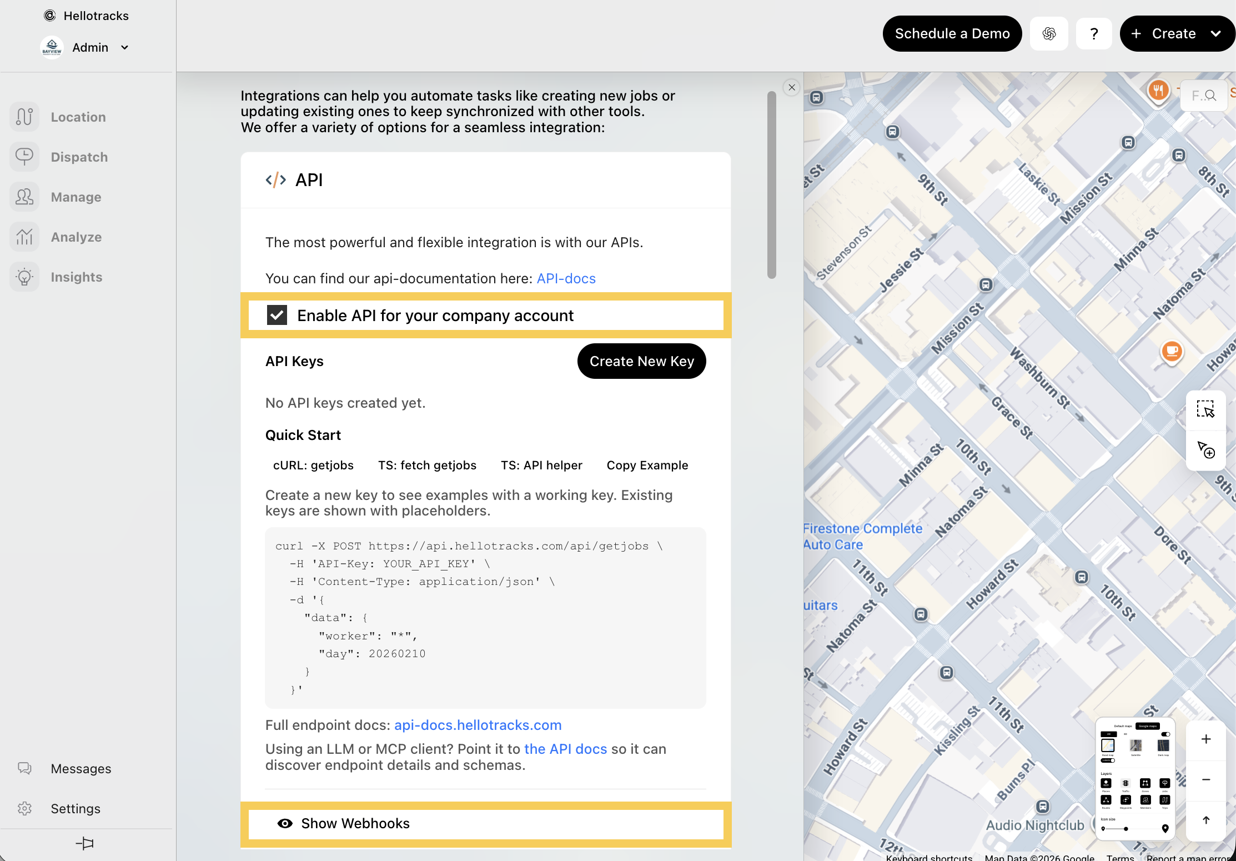
Task: Select the TS: API helper tab
Action: 541,465
